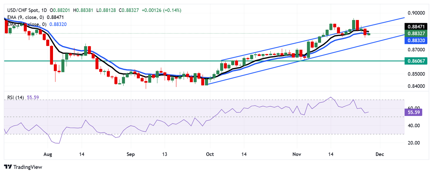The width and height of the screenshot is (433, 174).
Task: Click the TradingView logo at bottom left
Action: pos(23,167)
